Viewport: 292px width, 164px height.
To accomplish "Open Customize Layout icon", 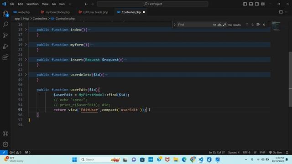I will (263, 4).
